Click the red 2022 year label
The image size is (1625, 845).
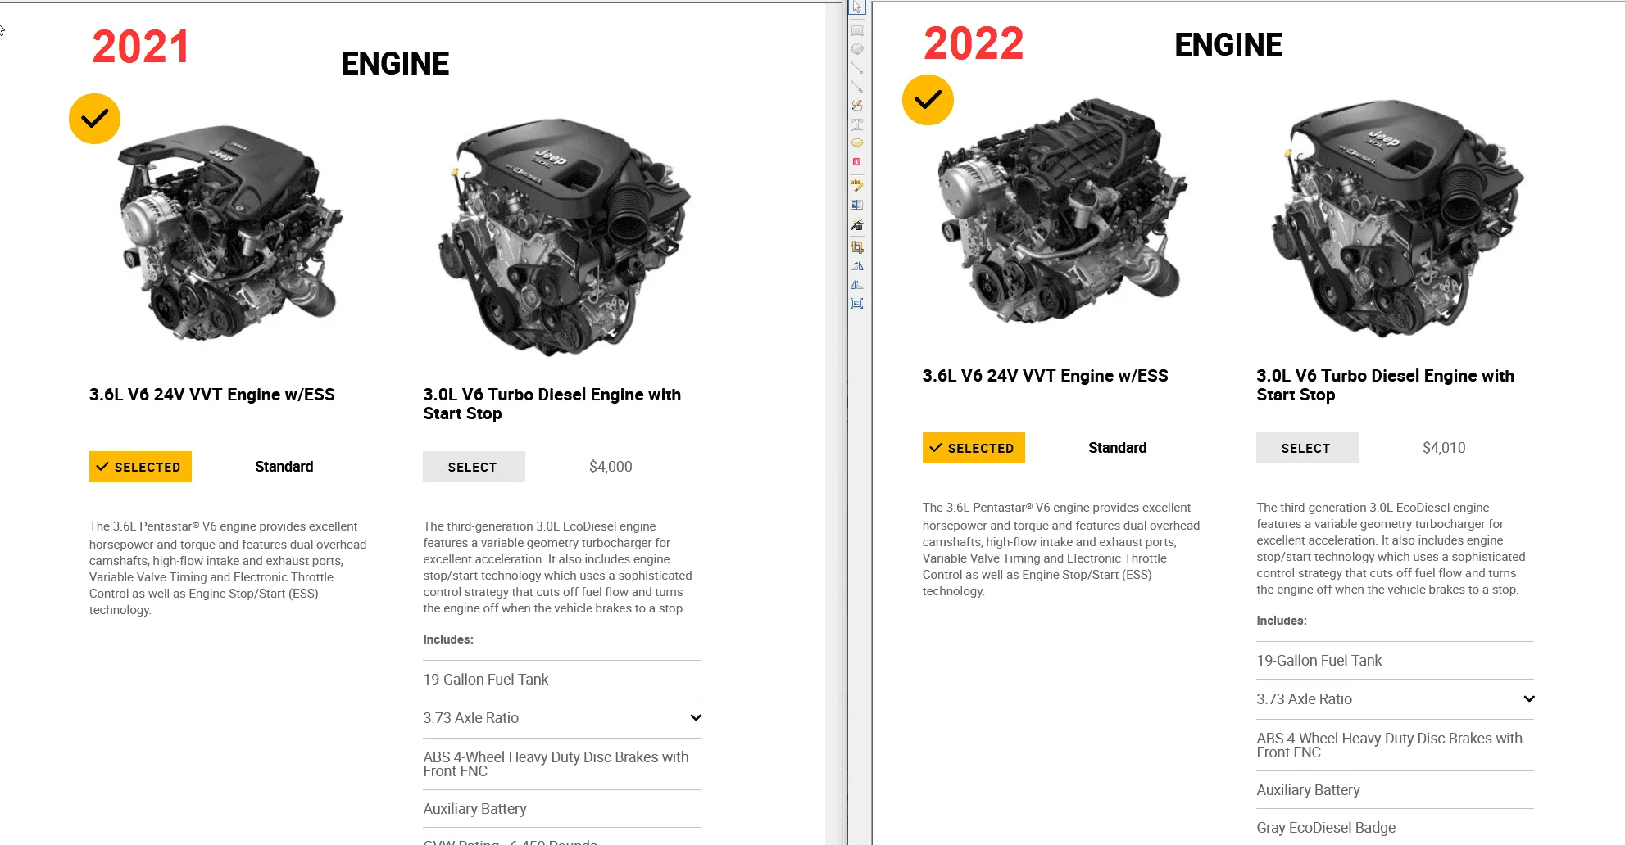[x=974, y=43]
